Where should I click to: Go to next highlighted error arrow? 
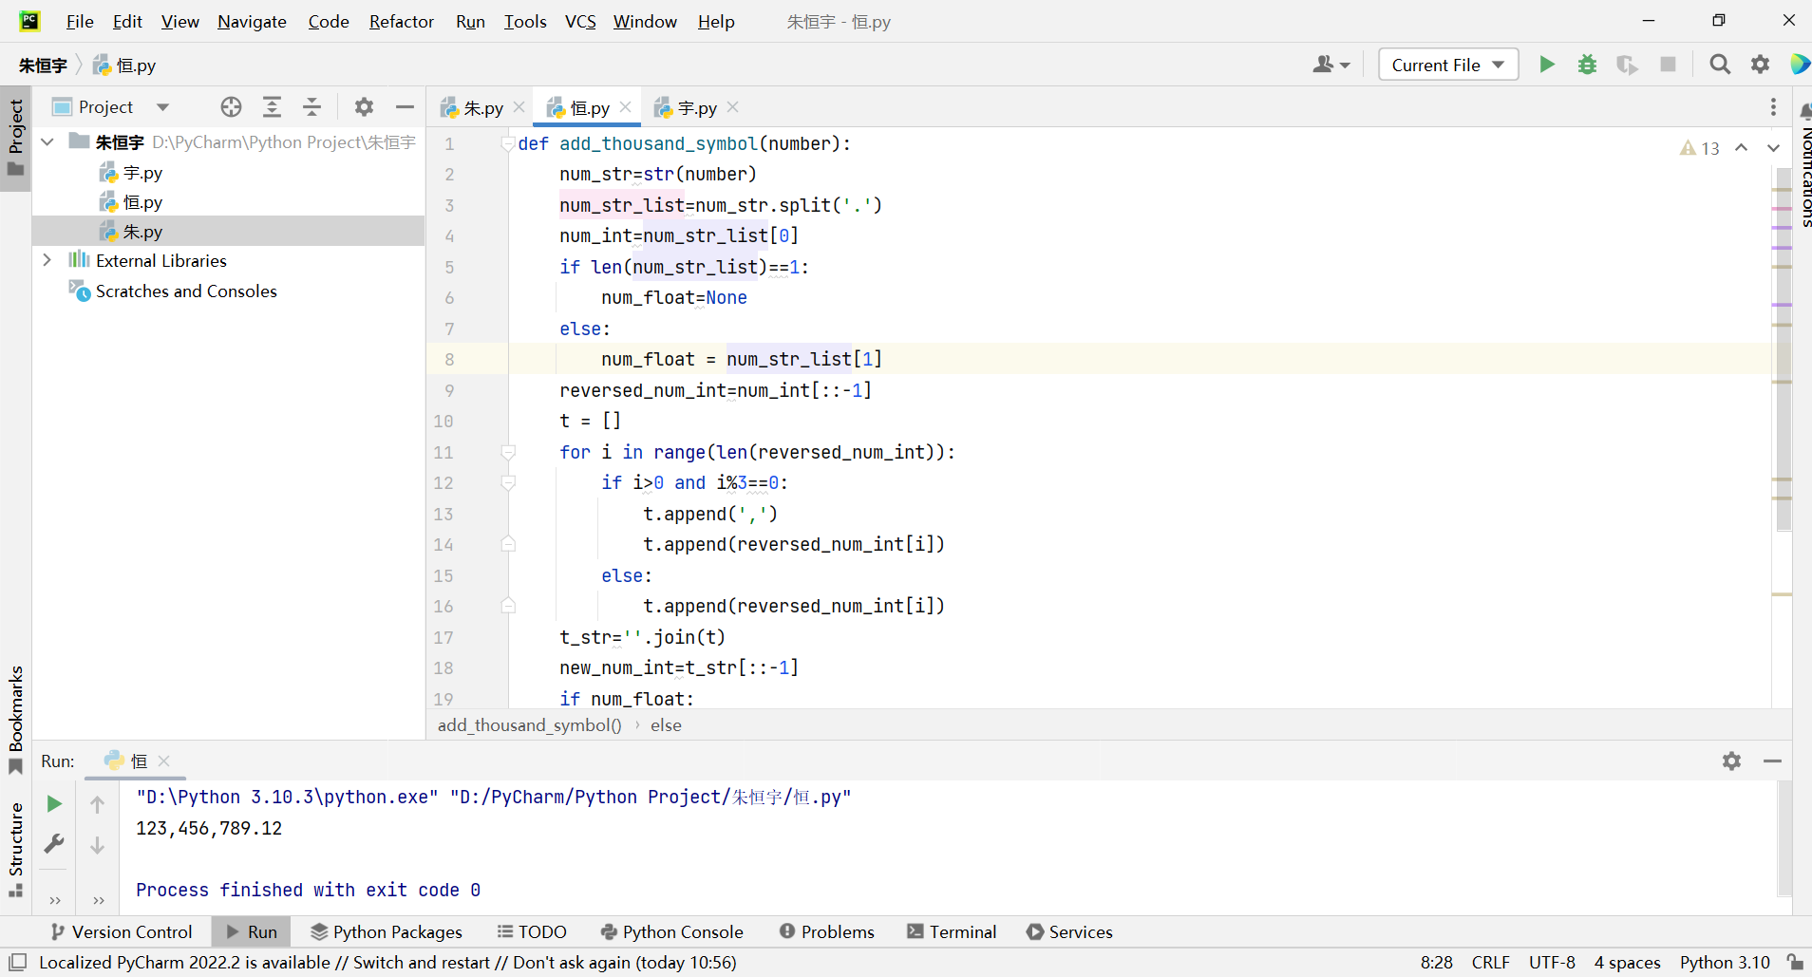tap(1773, 148)
